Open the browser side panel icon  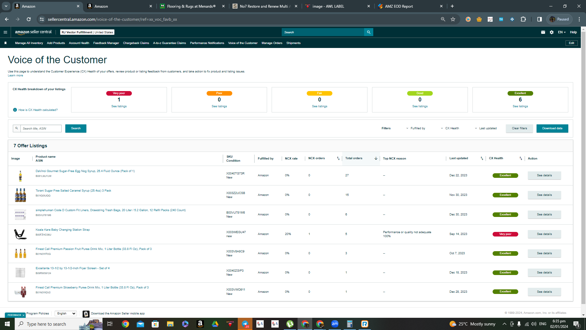[x=539, y=19]
